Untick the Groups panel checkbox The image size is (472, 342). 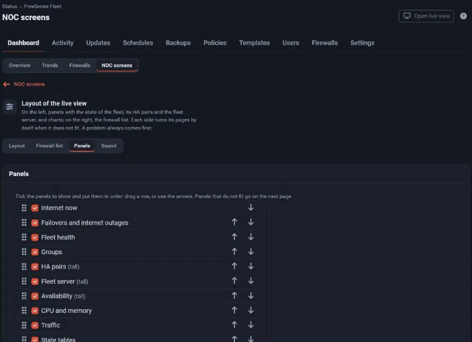35,252
